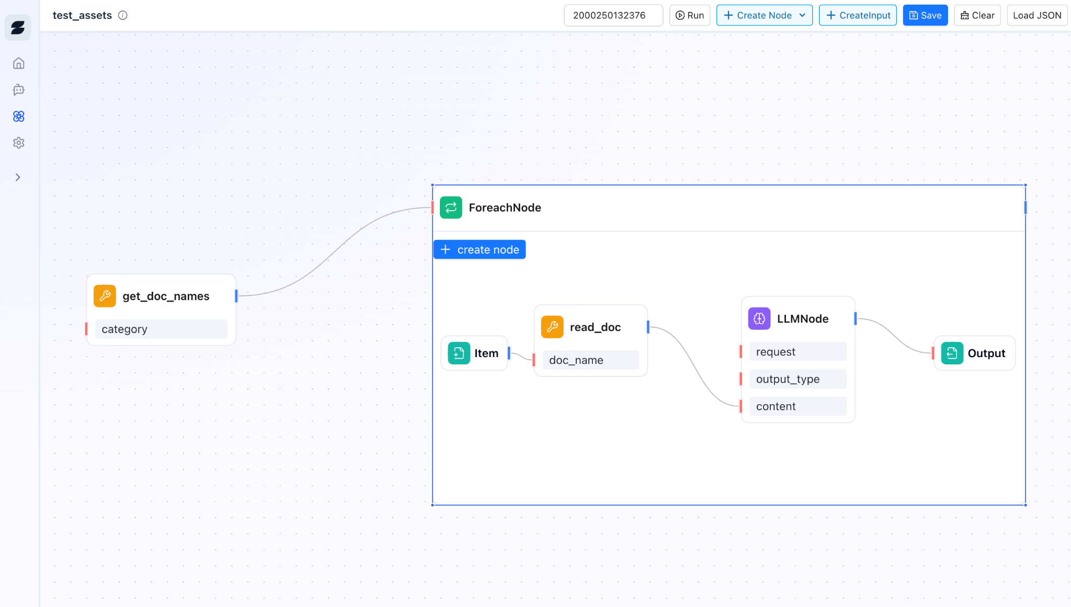
Task: Click the app logo in sidebar
Action: [x=18, y=28]
